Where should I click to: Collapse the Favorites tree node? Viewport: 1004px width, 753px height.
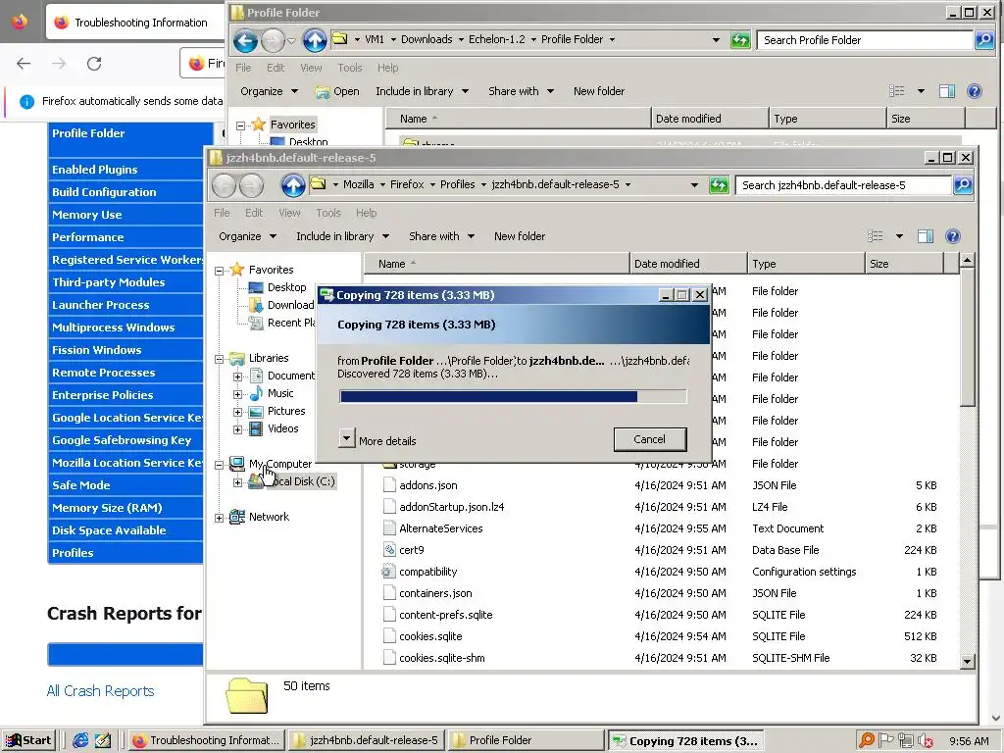(219, 271)
